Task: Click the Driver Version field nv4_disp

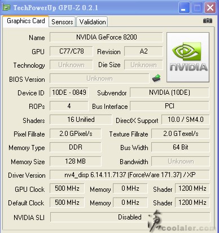Action: click(130, 175)
